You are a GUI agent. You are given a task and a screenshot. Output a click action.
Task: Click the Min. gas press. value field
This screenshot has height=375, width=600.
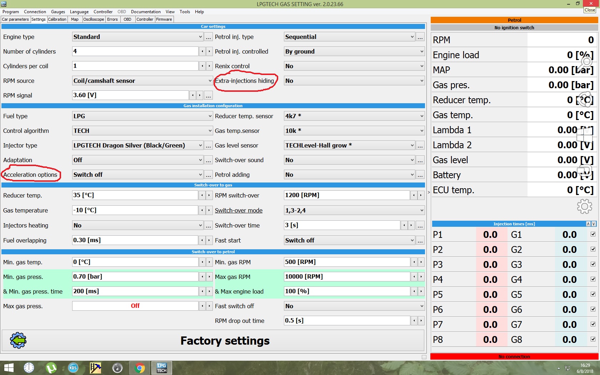(x=135, y=277)
